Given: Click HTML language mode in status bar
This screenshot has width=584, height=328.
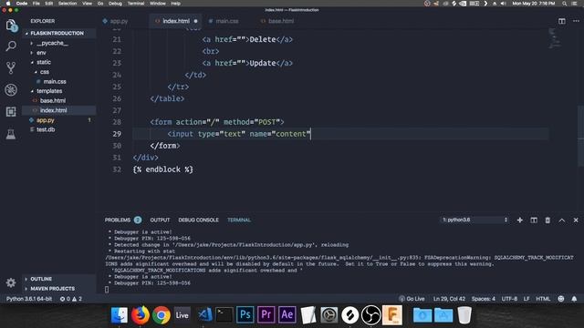Looking at the screenshot, I should click(x=543, y=299).
